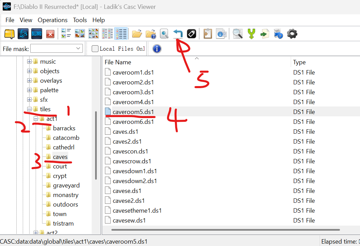360x246 pixels.
Task: Select file caves2.ds1
Action: [x=127, y=141]
